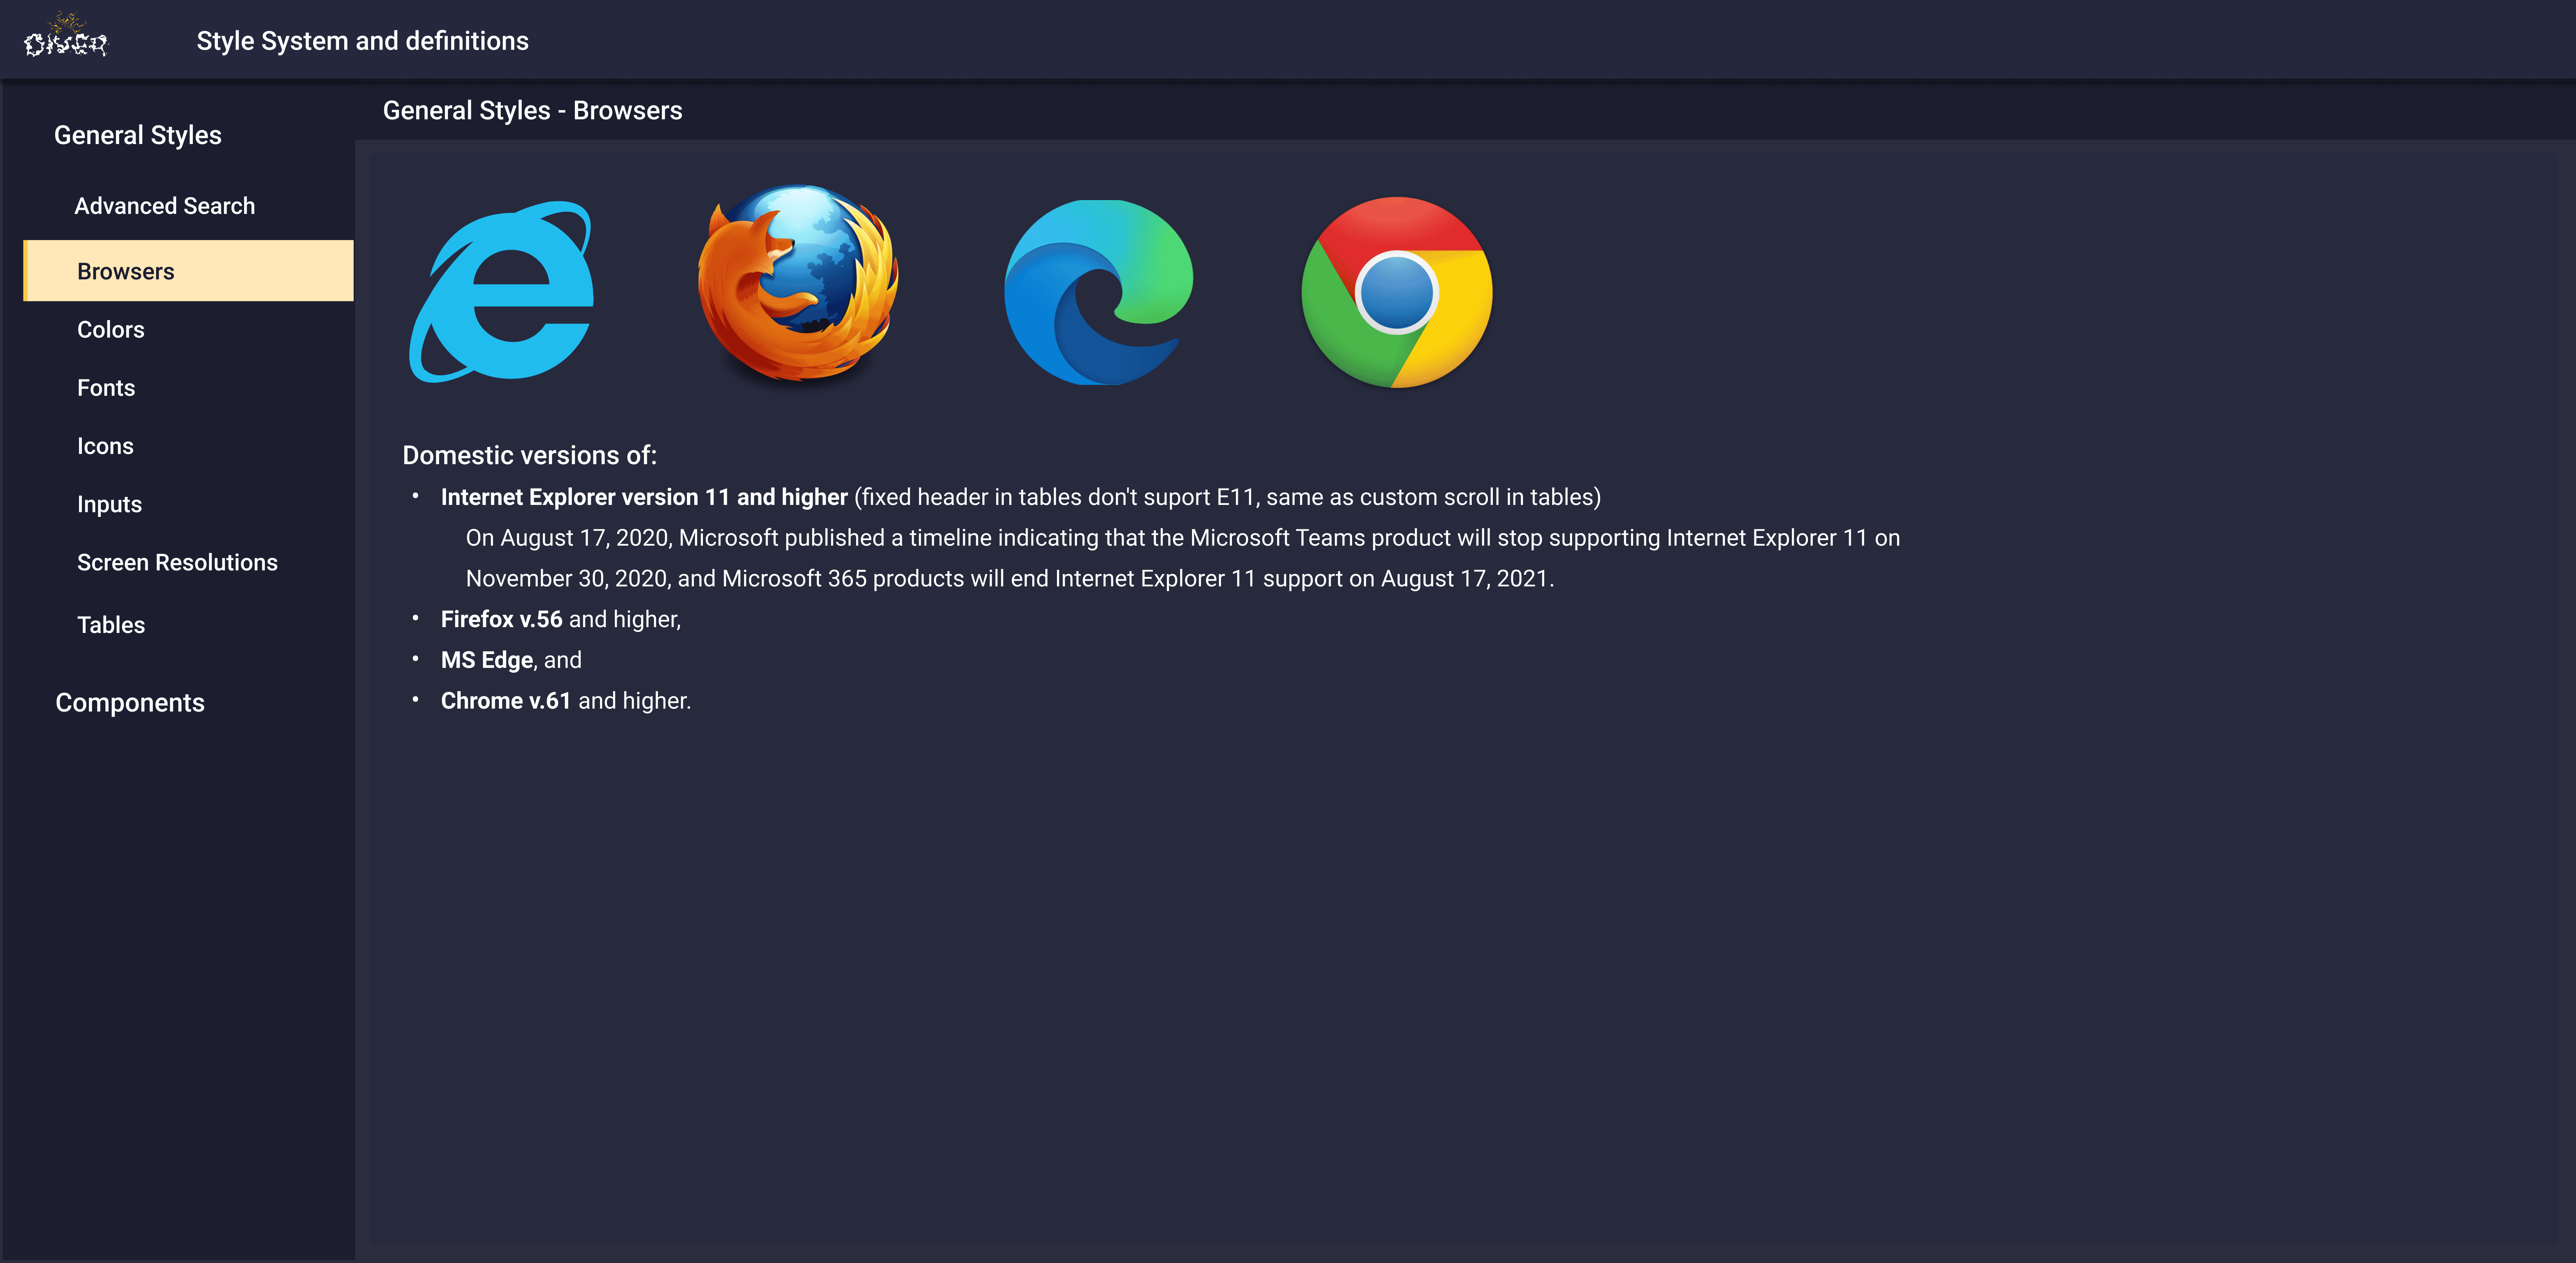This screenshot has height=1263, width=2576.
Task: Select Screen Resolutions menu entry
Action: pyautogui.click(x=177, y=562)
